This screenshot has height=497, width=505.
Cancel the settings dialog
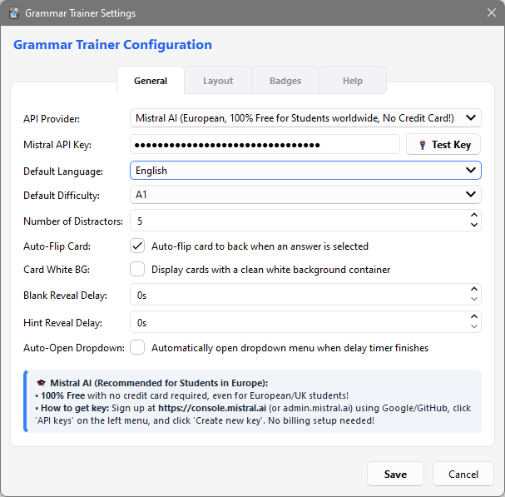tap(463, 475)
